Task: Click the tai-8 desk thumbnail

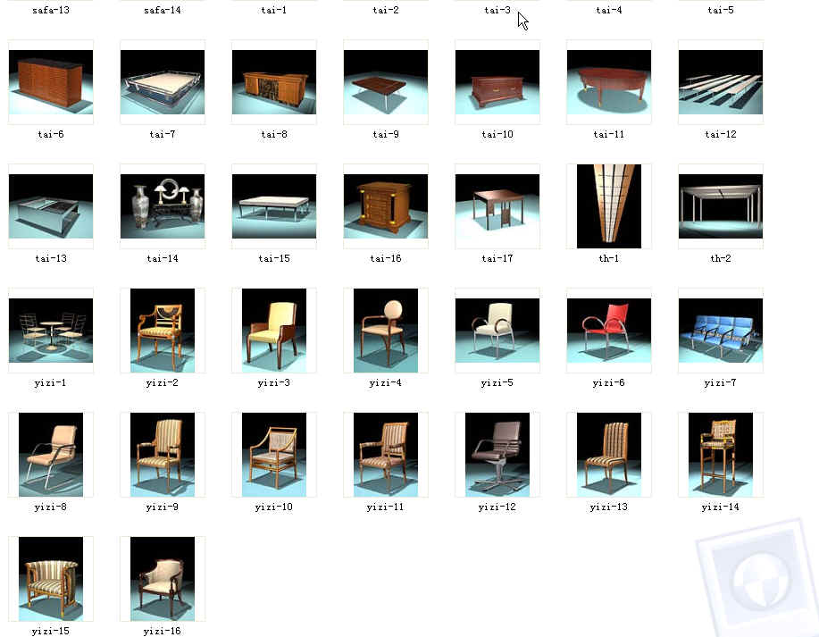Action: pyautogui.click(x=274, y=82)
